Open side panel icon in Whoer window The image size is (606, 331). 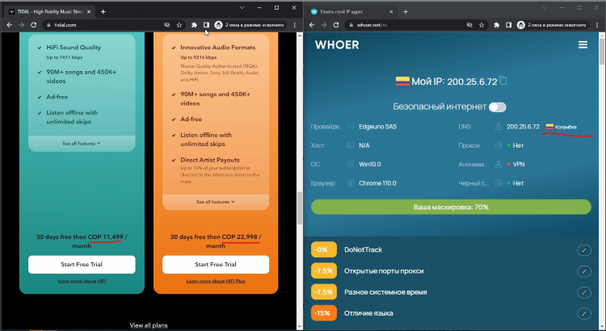coord(508,25)
